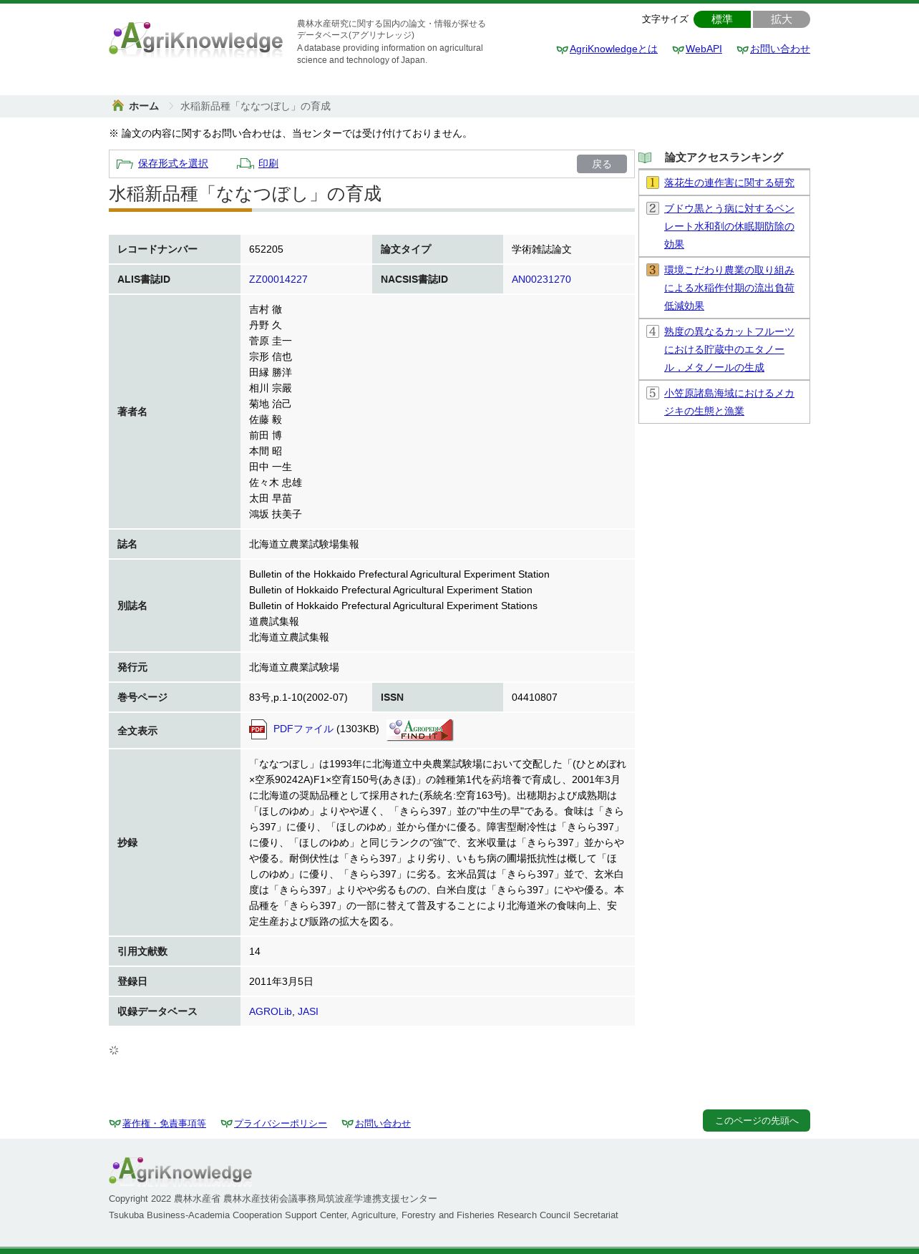Click the book icon beside 論文アクセスランキング
919x1254 pixels.
[x=645, y=157]
